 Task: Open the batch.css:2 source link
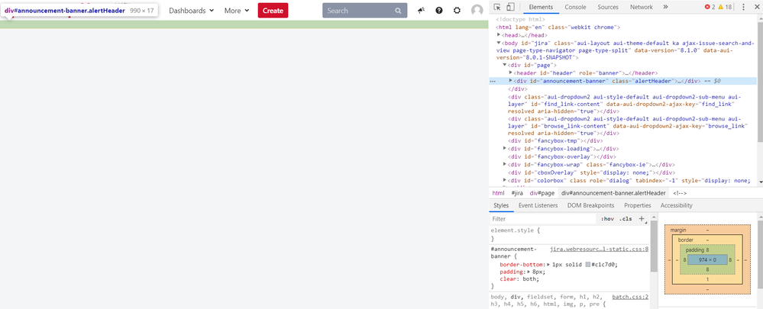coord(630,296)
